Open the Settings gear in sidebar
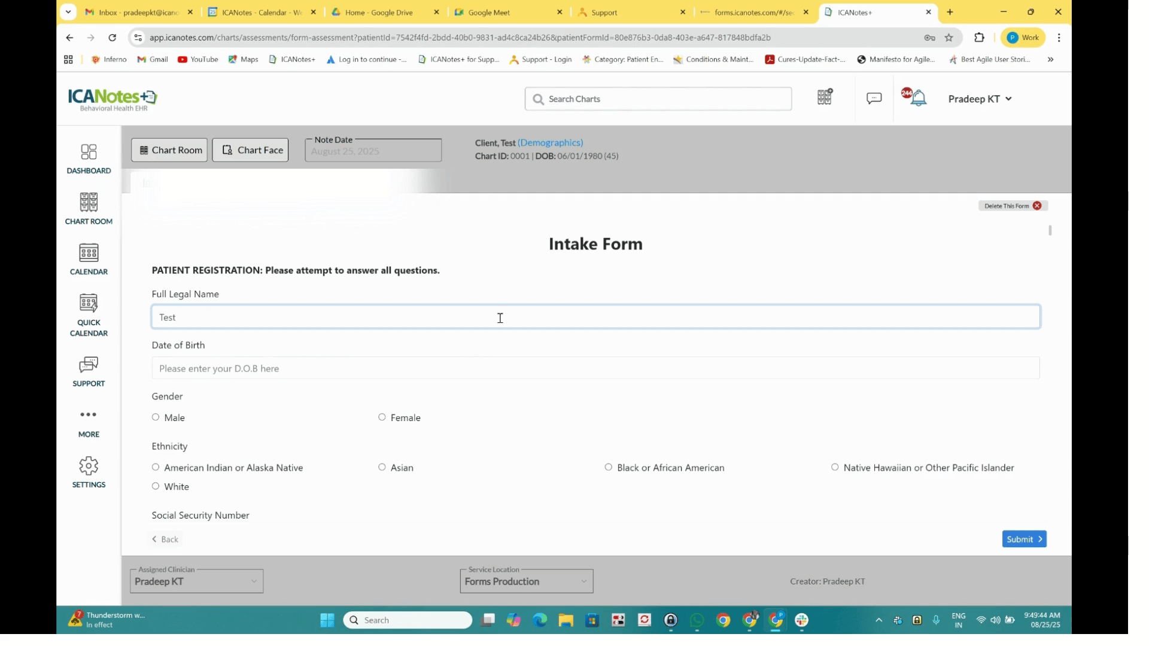1149x646 pixels. 89,473
